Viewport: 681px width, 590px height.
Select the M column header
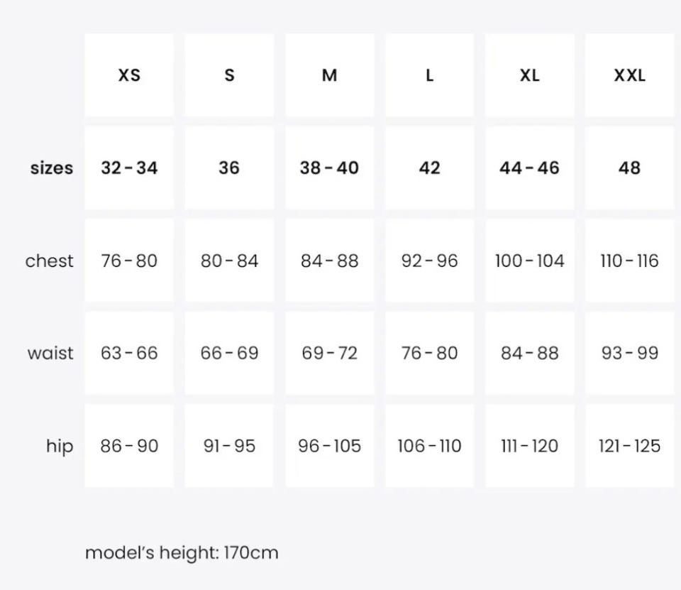click(329, 75)
